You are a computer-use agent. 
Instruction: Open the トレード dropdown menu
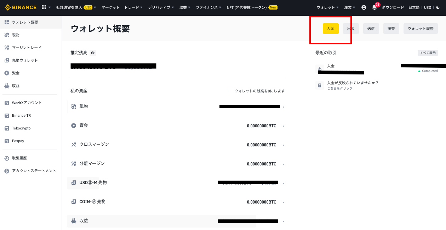134,7
